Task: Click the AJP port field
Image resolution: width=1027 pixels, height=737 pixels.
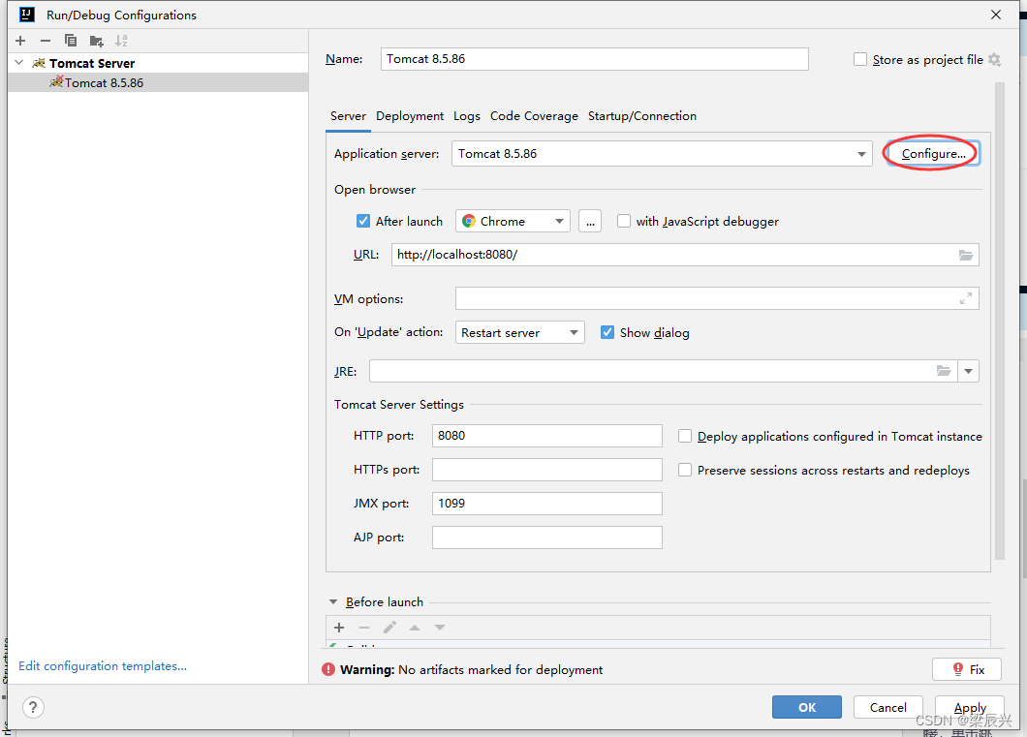Action: 546,537
